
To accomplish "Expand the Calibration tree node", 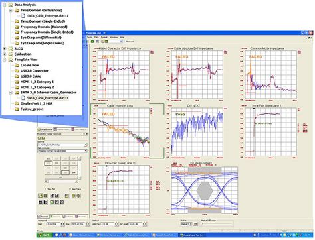I will [x=4, y=54].
